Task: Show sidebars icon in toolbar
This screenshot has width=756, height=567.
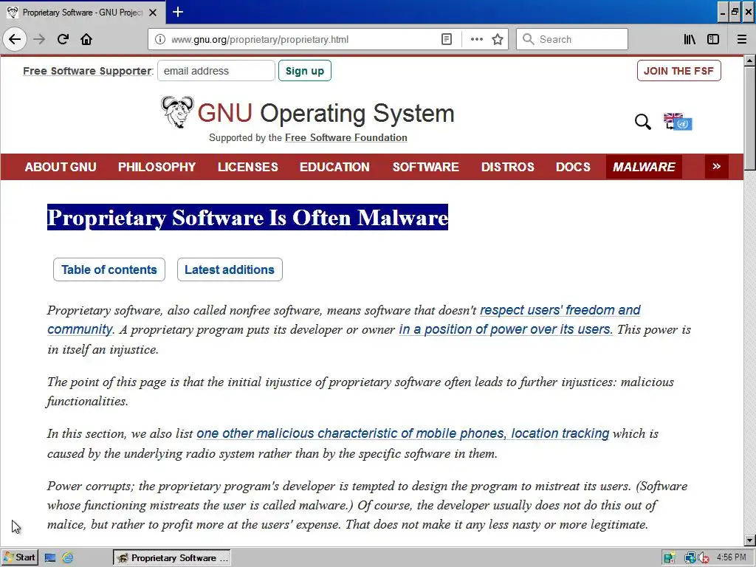Action: tap(713, 39)
